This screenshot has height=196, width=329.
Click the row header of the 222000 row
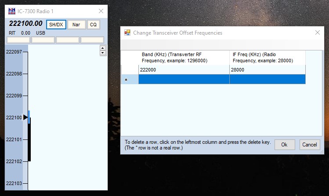[130, 70]
